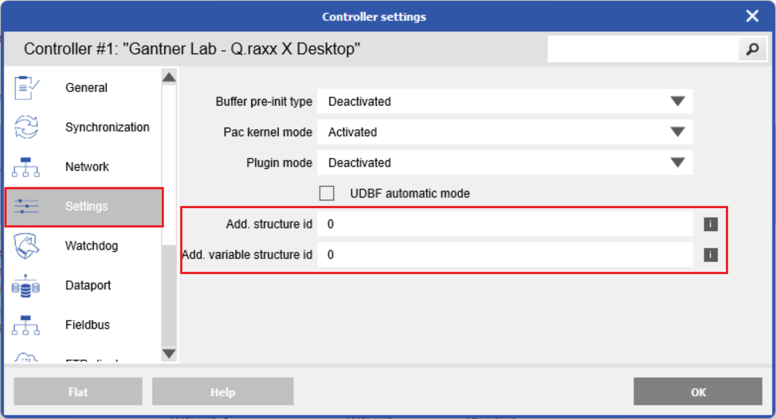The image size is (776, 419).
Task: Click the sidebar scroll down arrow
Action: click(169, 354)
